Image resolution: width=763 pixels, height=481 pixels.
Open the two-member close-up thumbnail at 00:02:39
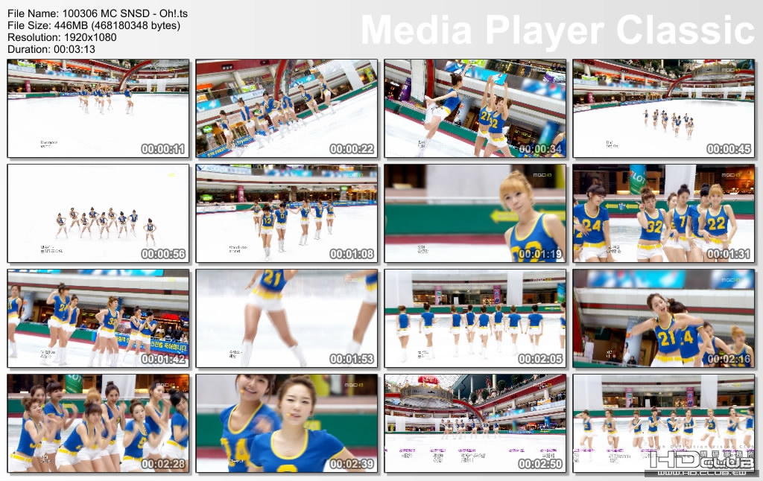click(x=287, y=424)
